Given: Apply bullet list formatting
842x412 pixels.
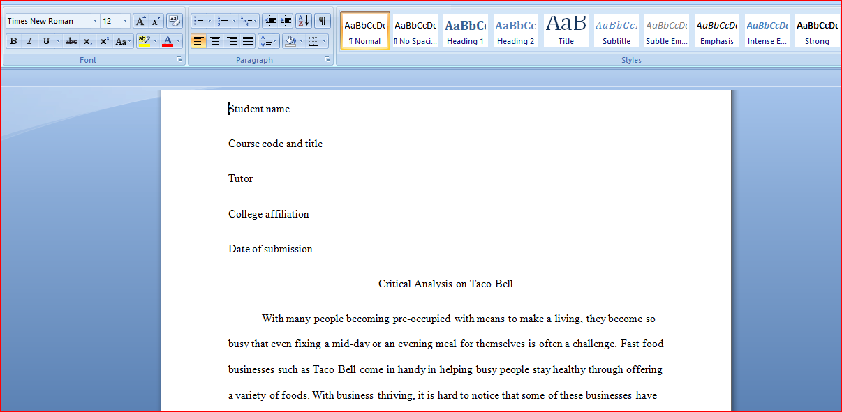Looking at the screenshot, I should click(198, 21).
